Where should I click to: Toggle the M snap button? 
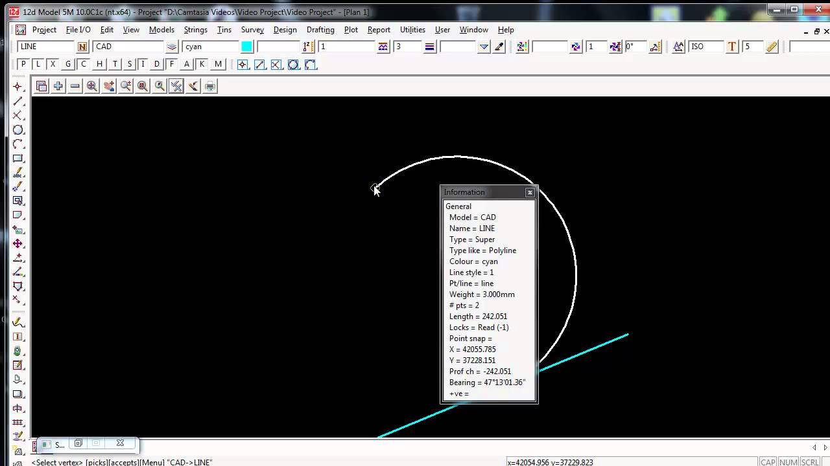point(218,64)
